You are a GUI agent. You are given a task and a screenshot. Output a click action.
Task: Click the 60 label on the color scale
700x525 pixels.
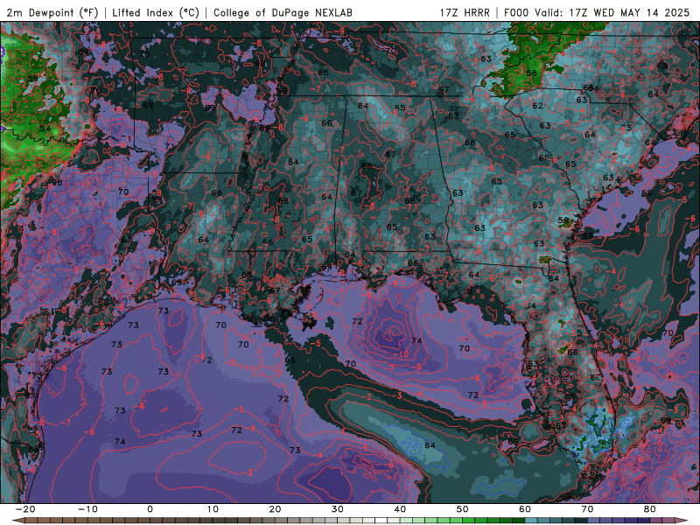tap(525, 509)
